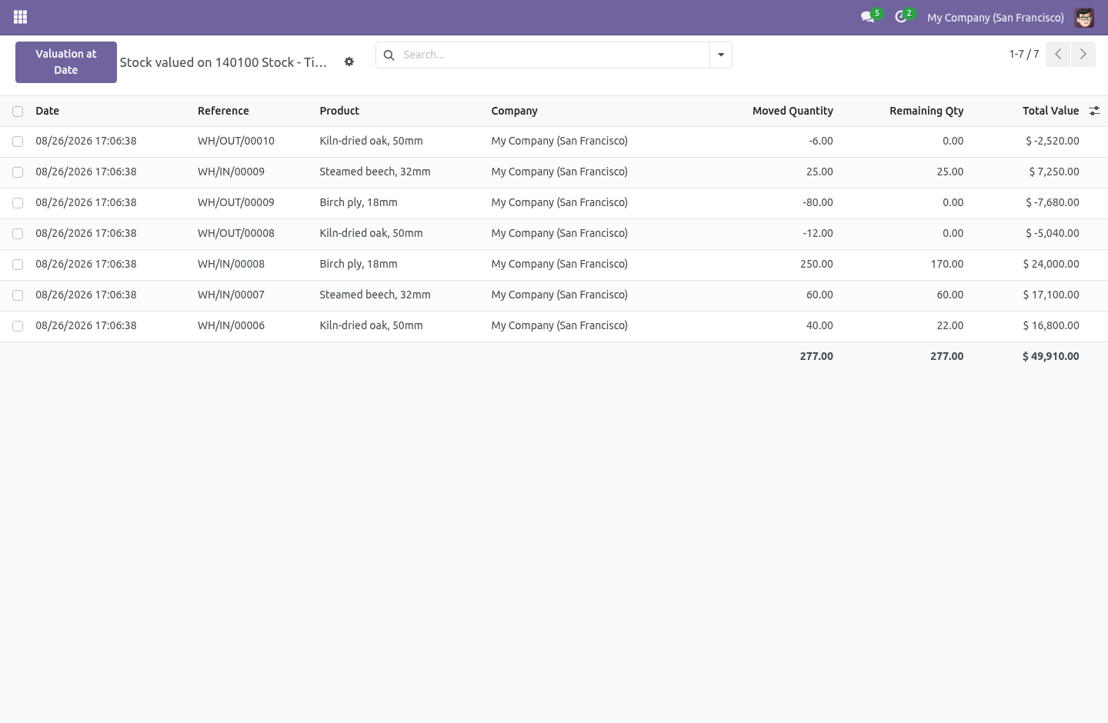
Task: Select the WH/IN/00009 row checkbox
Action: pos(18,172)
